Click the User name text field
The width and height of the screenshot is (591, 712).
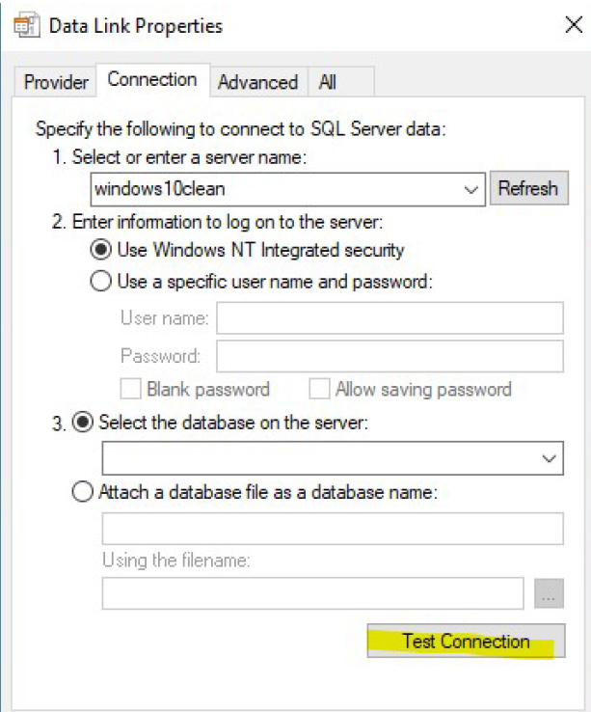click(x=390, y=317)
